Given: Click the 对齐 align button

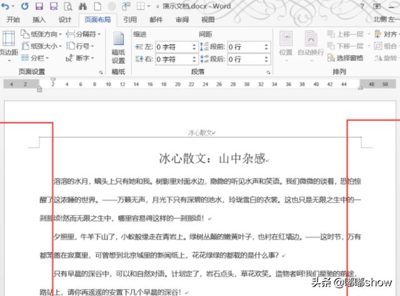Looking at the screenshot, I should [x=386, y=34].
